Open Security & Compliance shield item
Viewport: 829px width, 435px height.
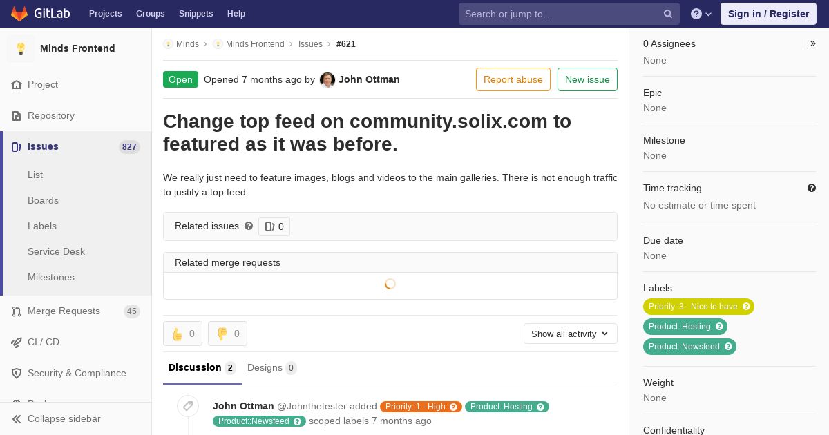pos(76,373)
